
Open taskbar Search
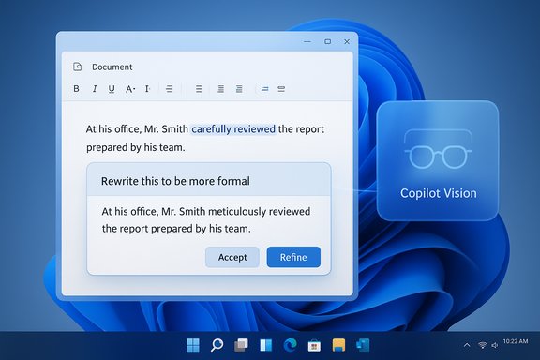click(217, 345)
